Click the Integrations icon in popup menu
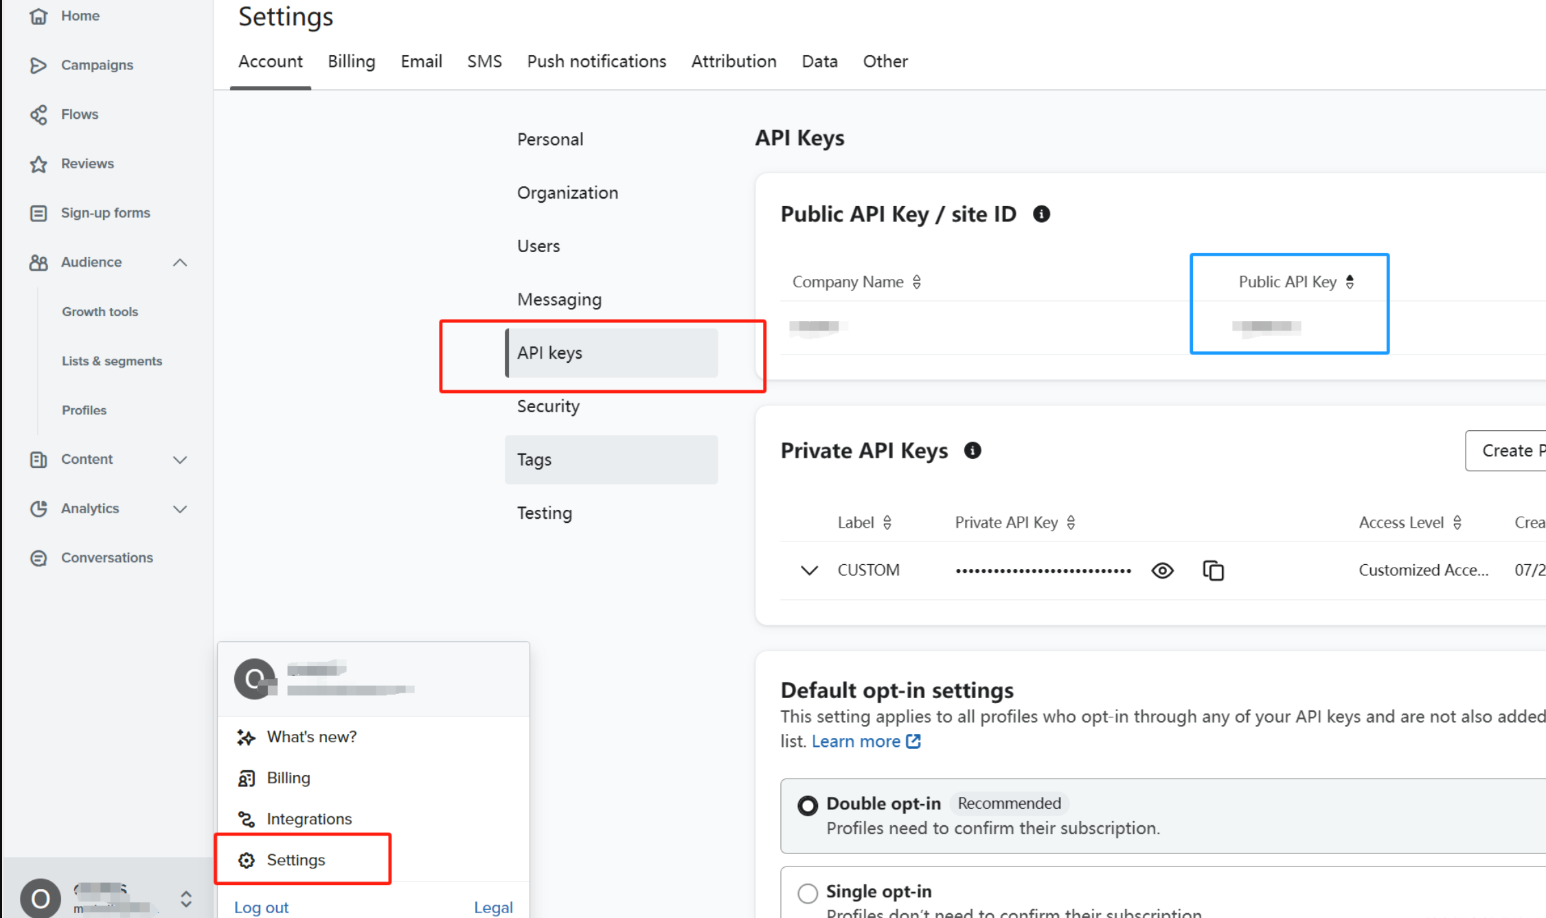 [x=246, y=819]
